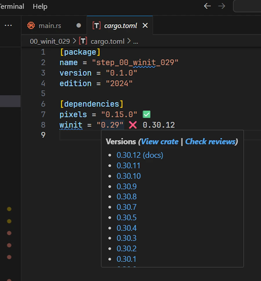Expand the breadcrumb ellipsis segment
This screenshot has width=261, height=281.
pyautogui.click(x=135, y=41)
